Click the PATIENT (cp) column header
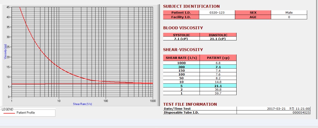The width and height of the screenshot is (318, 128). click(x=218, y=58)
